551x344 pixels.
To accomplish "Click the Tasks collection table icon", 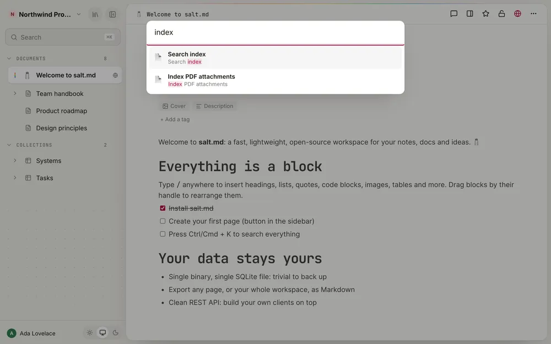I will 28,178.
